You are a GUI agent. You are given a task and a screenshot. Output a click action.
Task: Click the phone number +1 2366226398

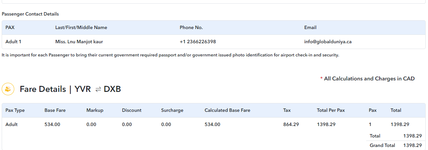point(198,42)
